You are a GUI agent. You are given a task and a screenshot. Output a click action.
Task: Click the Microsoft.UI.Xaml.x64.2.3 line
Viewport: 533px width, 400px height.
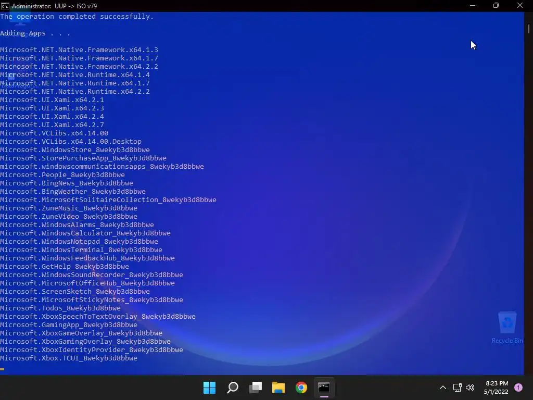52,108
